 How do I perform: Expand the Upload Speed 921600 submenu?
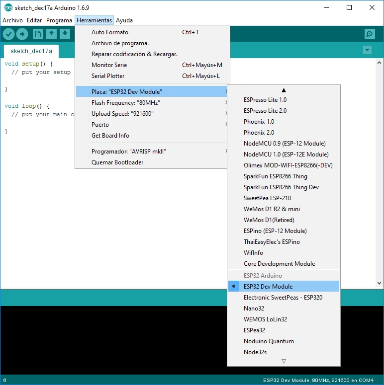coord(152,114)
